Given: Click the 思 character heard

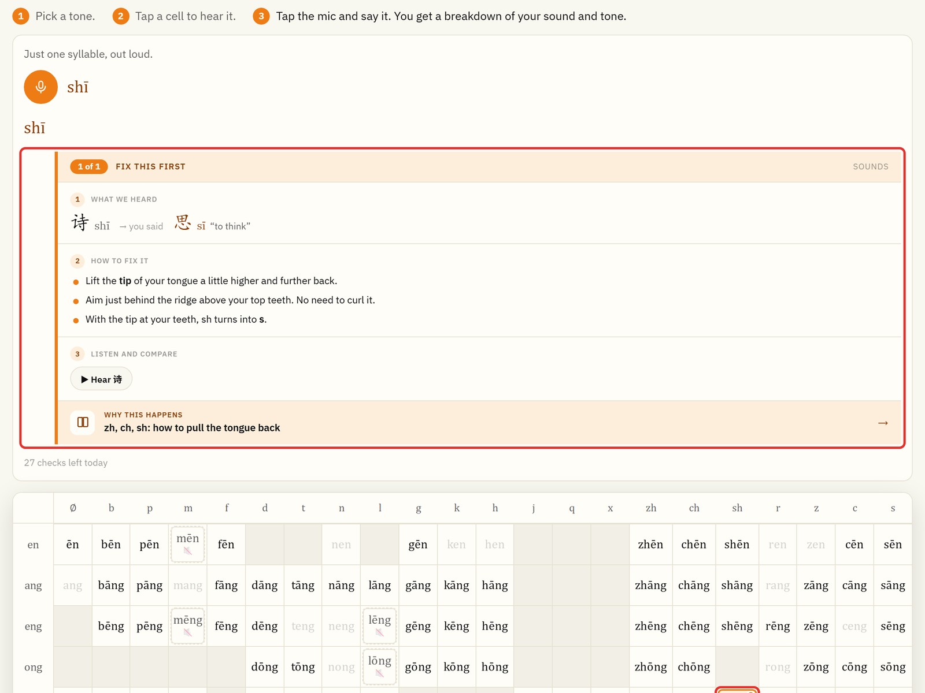Looking at the screenshot, I should (183, 223).
